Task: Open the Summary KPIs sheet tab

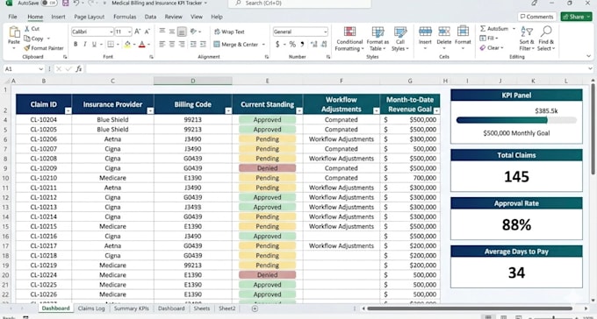Action: (132, 308)
